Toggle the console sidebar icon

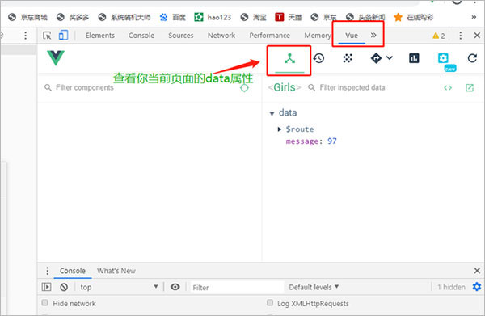click(46, 287)
